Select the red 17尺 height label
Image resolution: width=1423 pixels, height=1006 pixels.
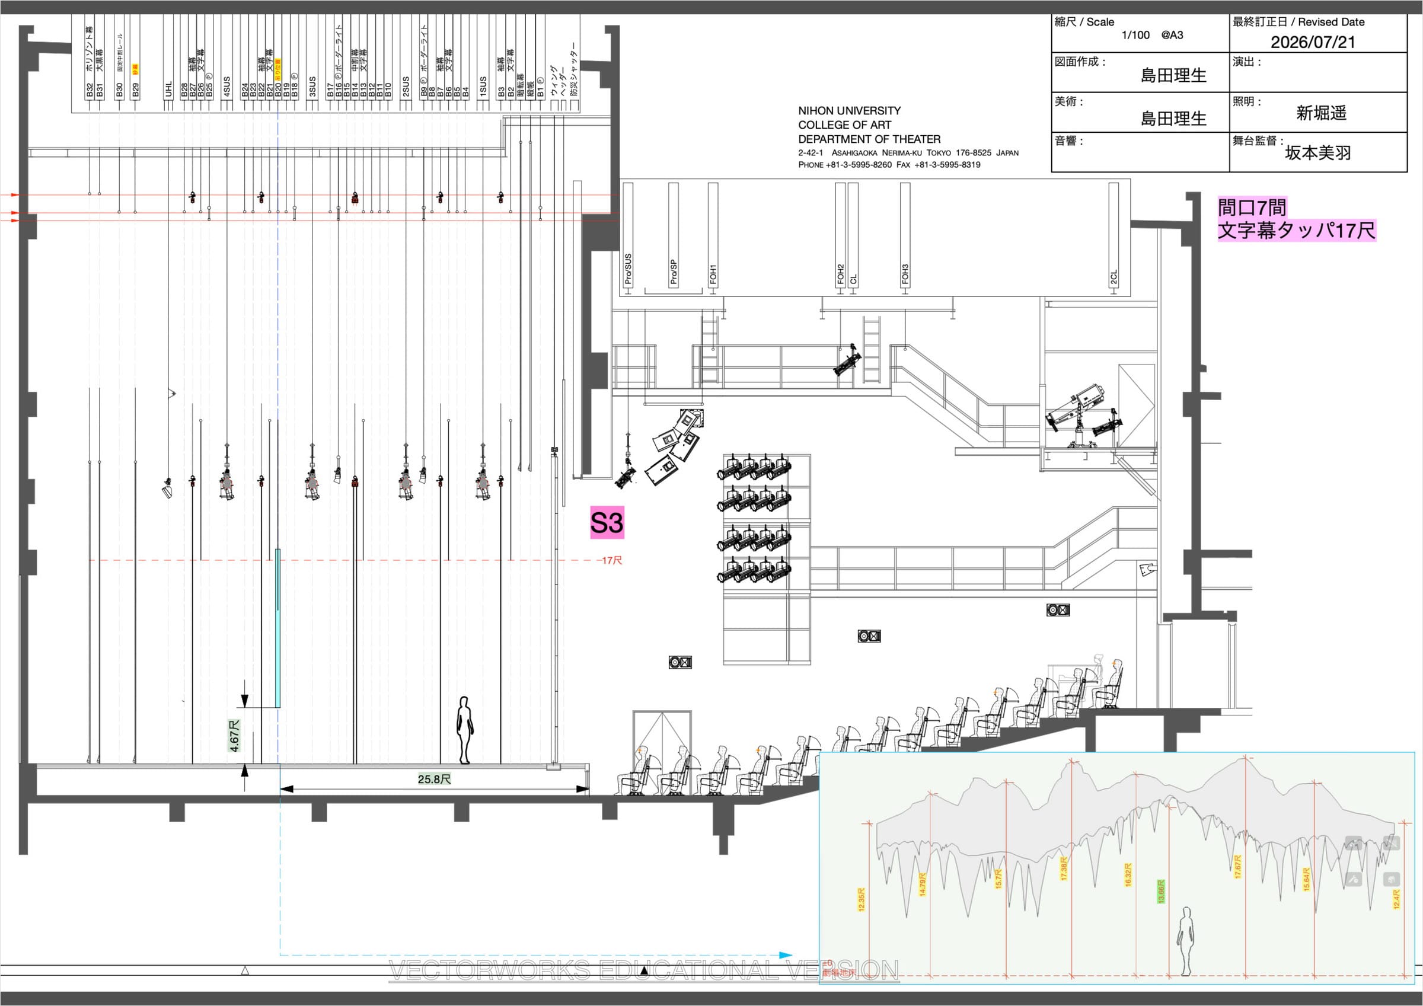[x=612, y=560]
